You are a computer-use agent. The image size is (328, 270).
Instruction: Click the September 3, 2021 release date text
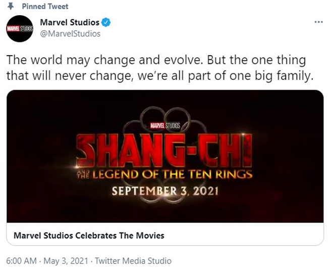pos(165,192)
